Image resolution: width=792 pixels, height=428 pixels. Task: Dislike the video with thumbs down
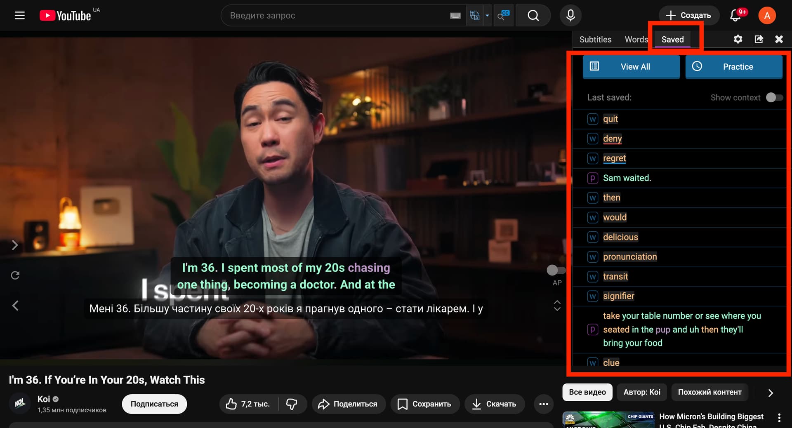pos(292,404)
